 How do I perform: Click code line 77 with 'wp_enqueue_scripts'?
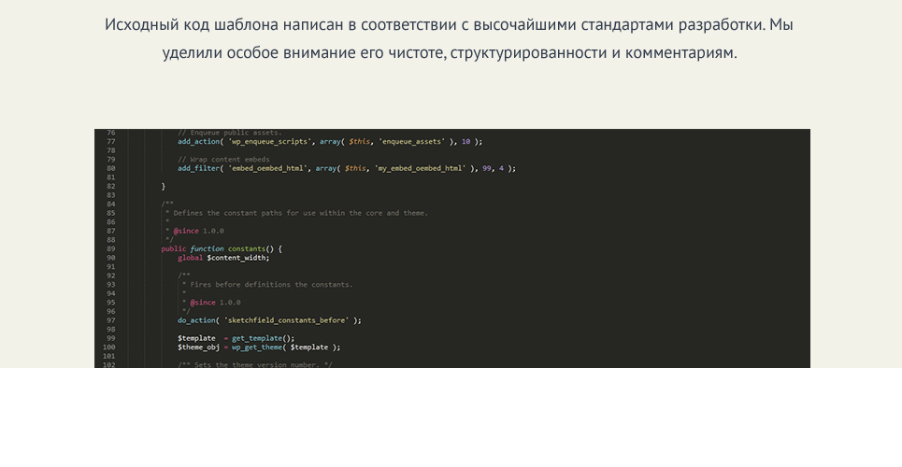coord(330,141)
